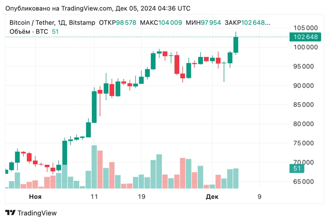Click the 19 date label on the time axis

click(x=142, y=197)
